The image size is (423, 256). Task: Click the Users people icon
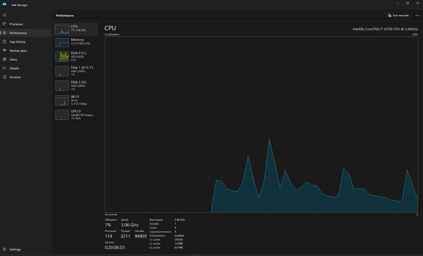pos(4,59)
